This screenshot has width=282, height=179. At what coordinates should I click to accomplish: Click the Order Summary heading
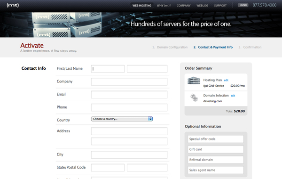[x=198, y=68]
